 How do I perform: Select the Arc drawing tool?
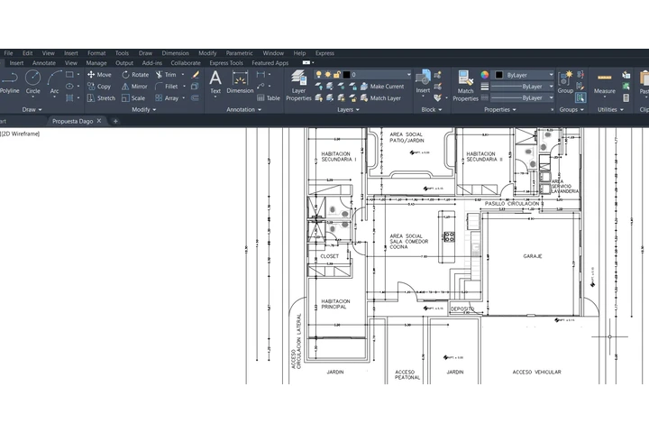[54, 80]
